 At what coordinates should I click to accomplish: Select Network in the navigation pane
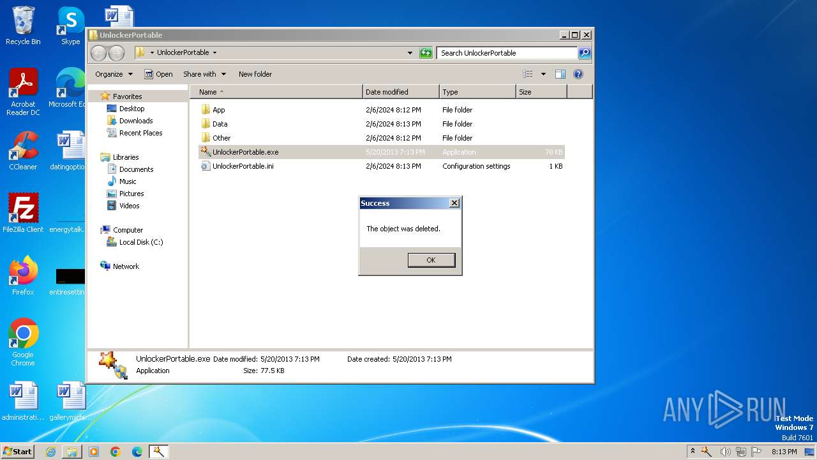[x=126, y=266]
